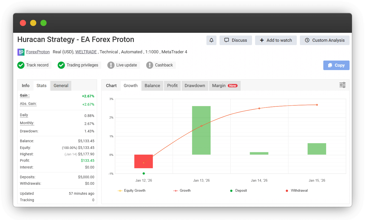The width and height of the screenshot is (365, 220).
Task: Click the Cashback warning icon
Action: (x=150, y=65)
